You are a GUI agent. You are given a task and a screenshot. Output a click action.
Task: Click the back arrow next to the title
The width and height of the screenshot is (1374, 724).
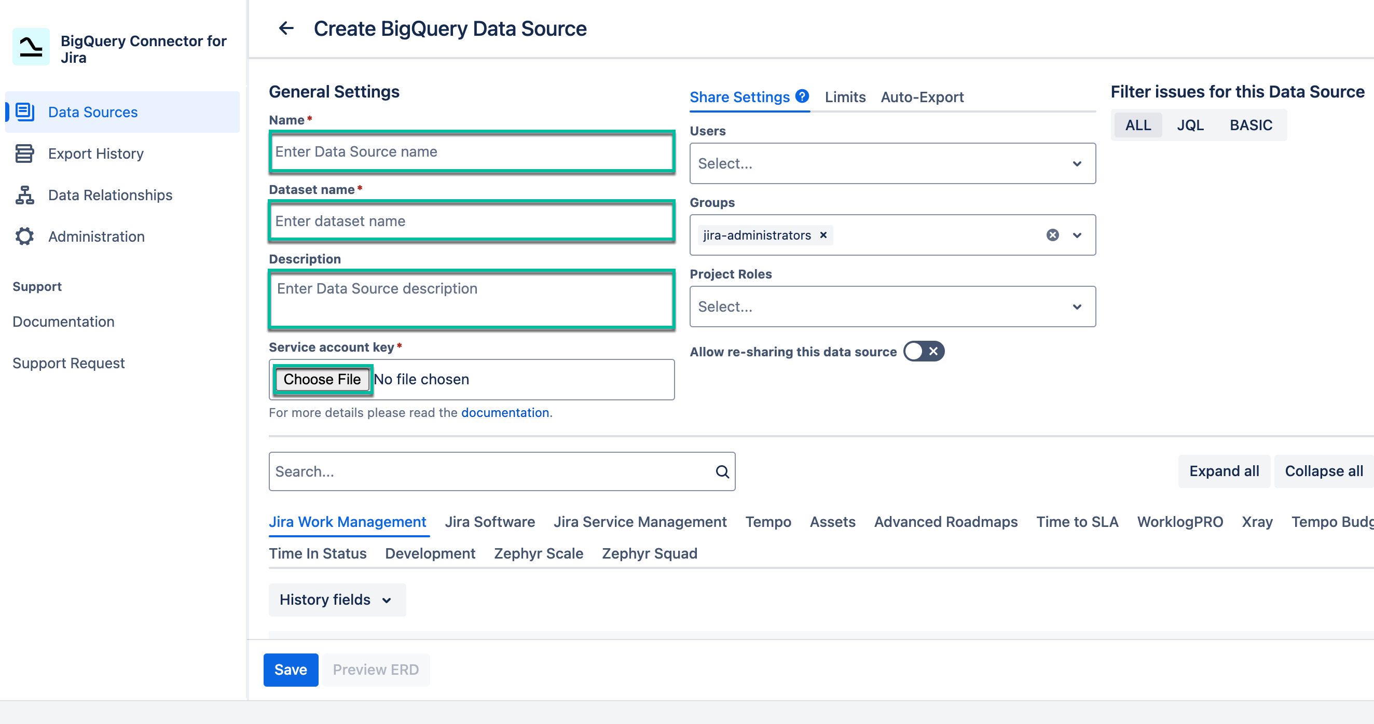tap(286, 27)
